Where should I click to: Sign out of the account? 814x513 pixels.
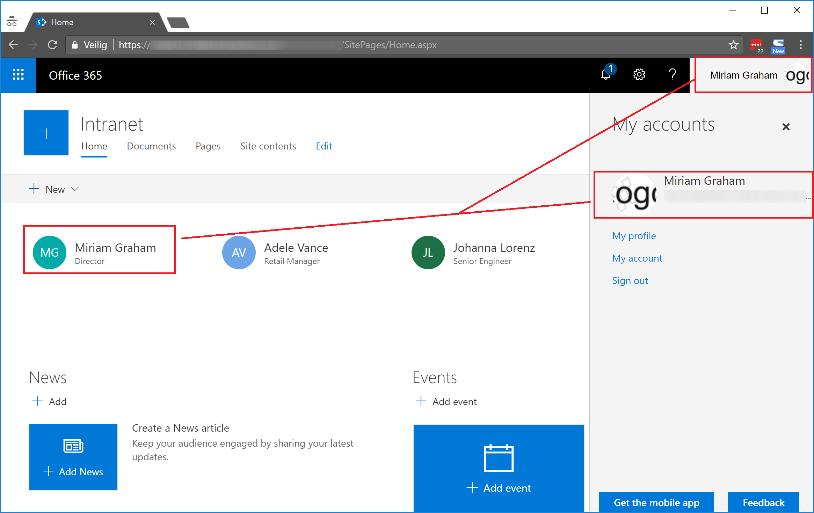tap(630, 280)
